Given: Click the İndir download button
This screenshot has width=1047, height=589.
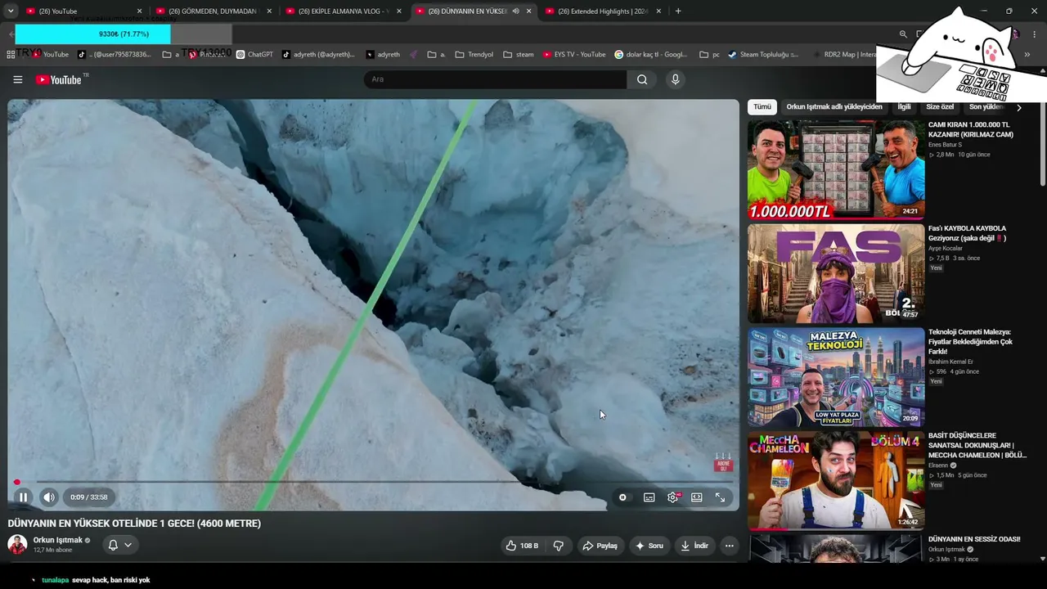Looking at the screenshot, I should tap(694, 546).
